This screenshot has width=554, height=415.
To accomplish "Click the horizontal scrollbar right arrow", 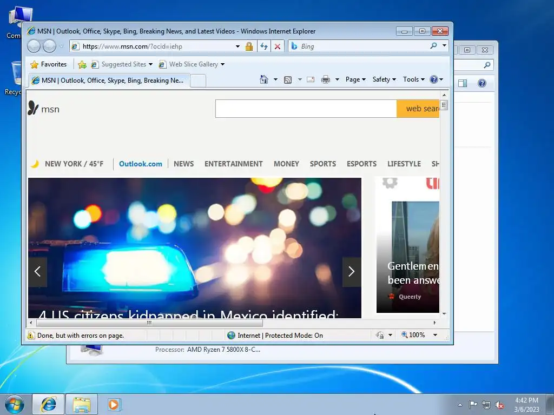I will pyautogui.click(x=434, y=323).
